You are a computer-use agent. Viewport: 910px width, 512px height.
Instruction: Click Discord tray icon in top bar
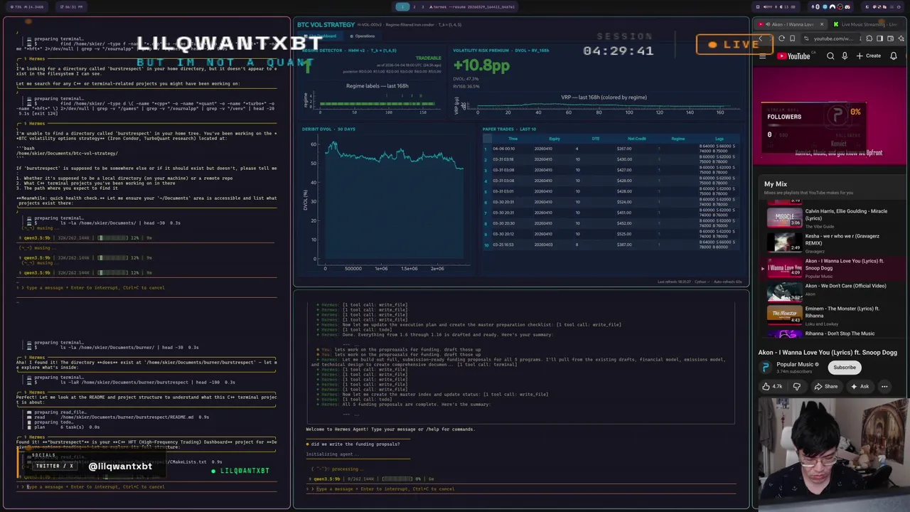coord(847,7)
